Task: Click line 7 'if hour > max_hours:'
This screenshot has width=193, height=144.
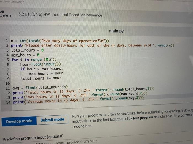Action: pyautogui.click(x=42, y=69)
